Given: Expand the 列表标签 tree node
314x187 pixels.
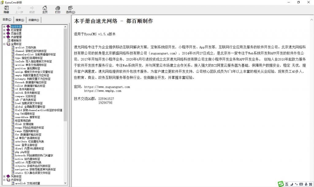Looking at the screenshot, I should pyautogui.click(x=4, y=176).
